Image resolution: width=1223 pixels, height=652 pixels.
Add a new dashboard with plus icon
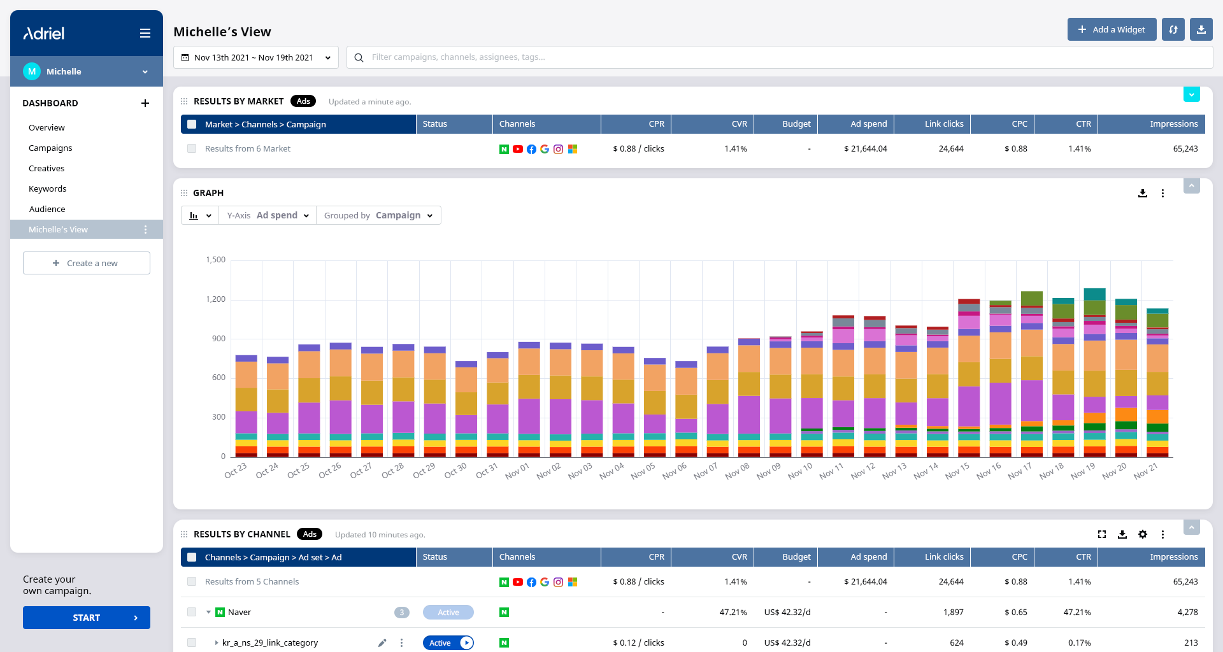pyautogui.click(x=145, y=103)
